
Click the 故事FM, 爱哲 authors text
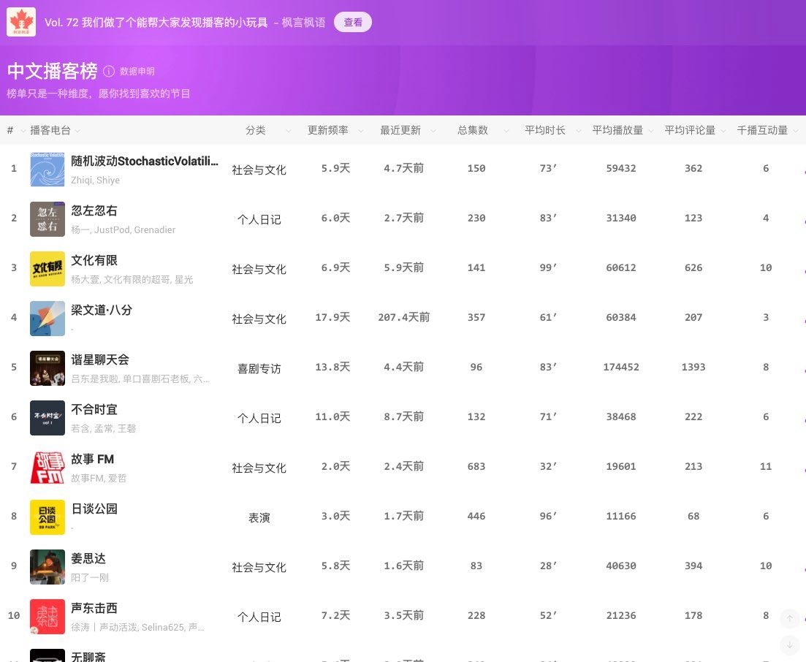pos(99,478)
